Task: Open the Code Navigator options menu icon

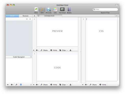Action: tap(31, 57)
